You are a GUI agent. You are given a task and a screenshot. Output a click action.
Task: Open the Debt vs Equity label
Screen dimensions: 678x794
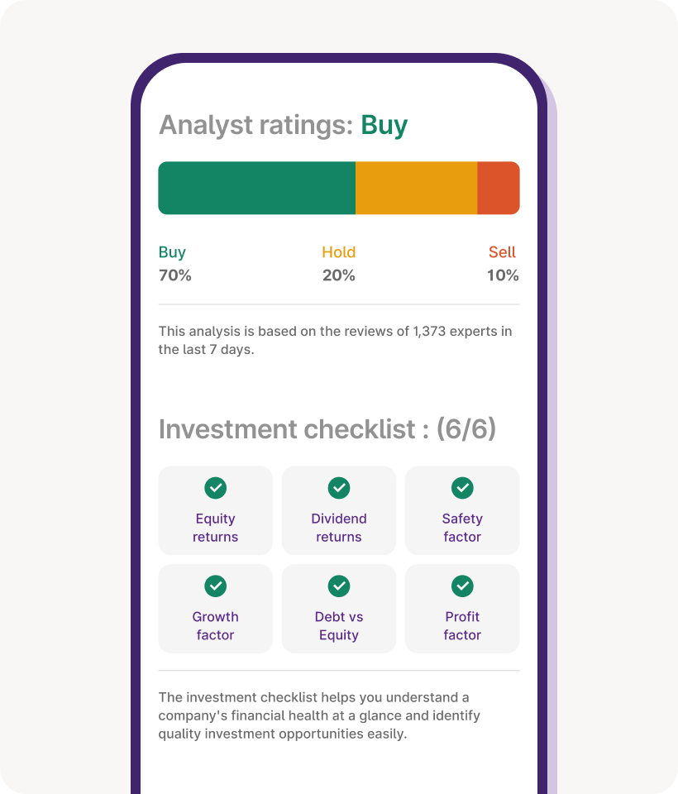pos(339,626)
